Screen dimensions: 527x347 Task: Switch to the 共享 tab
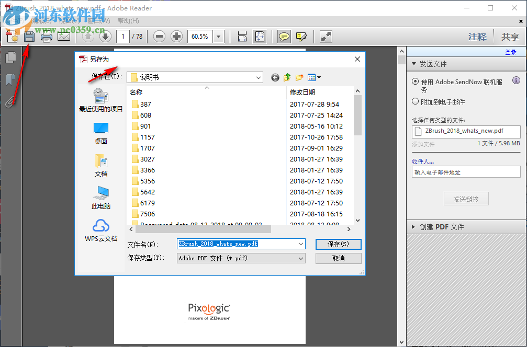(x=511, y=37)
